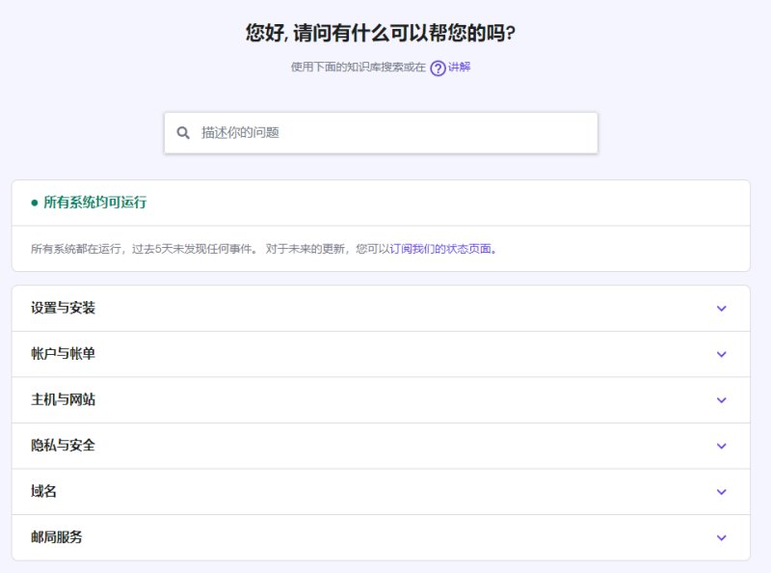
Task: Expand 设置与安装 with its chevron
Action: tap(721, 309)
